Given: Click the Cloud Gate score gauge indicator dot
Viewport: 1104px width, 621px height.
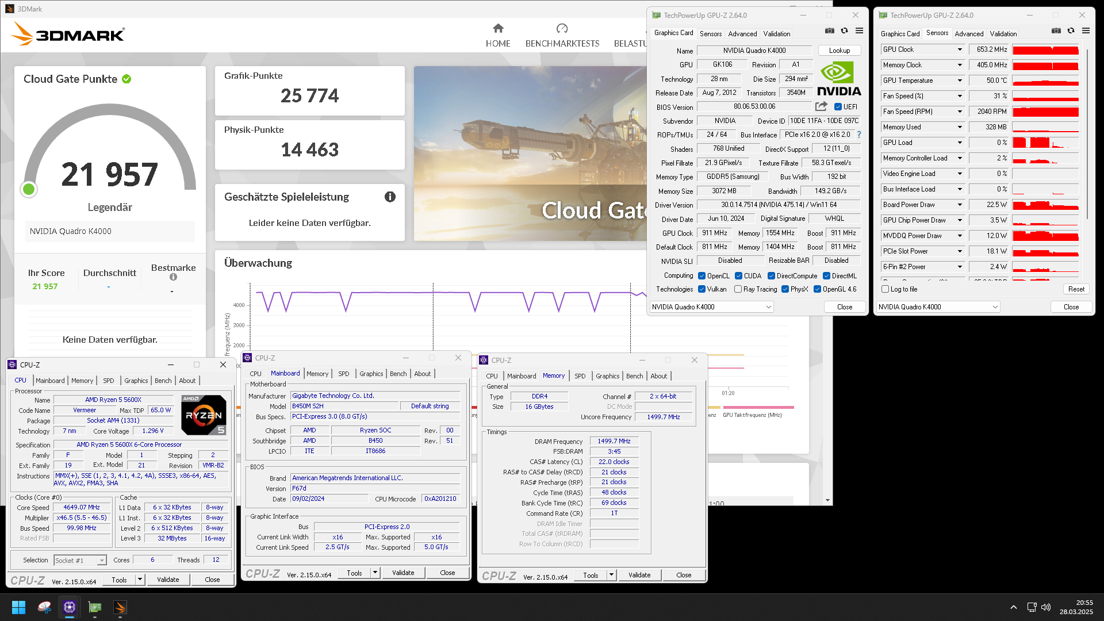Looking at the screenshot, I should [x=29, y=189].
